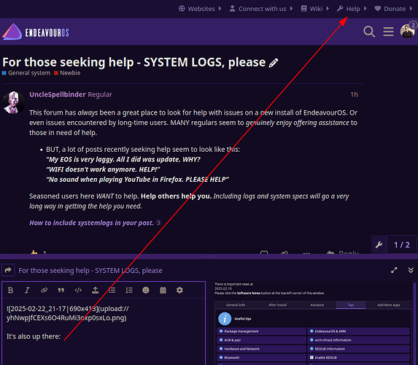Expand the Websites menu
Screen dimensions: 418x365
coord(200,9)
